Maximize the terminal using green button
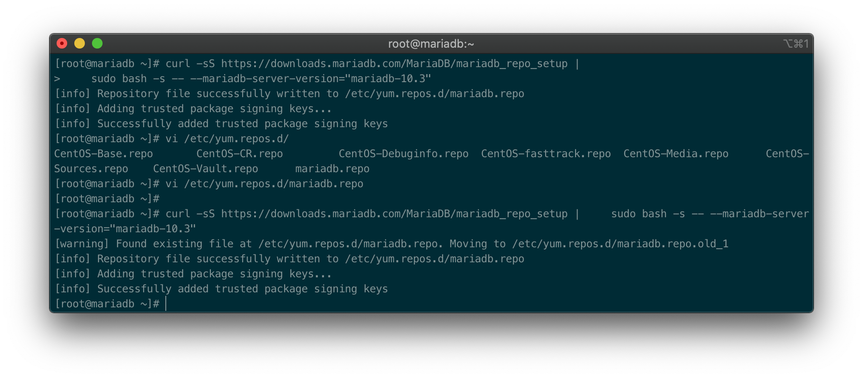Viewport: 863px width, 378px height. pyautogui.click(x=97, y=43)
